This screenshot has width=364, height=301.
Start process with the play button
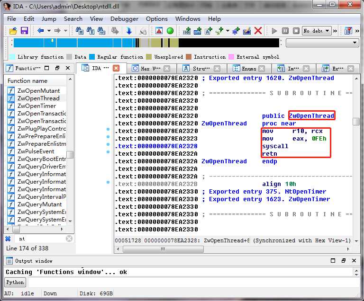(274, 31)
